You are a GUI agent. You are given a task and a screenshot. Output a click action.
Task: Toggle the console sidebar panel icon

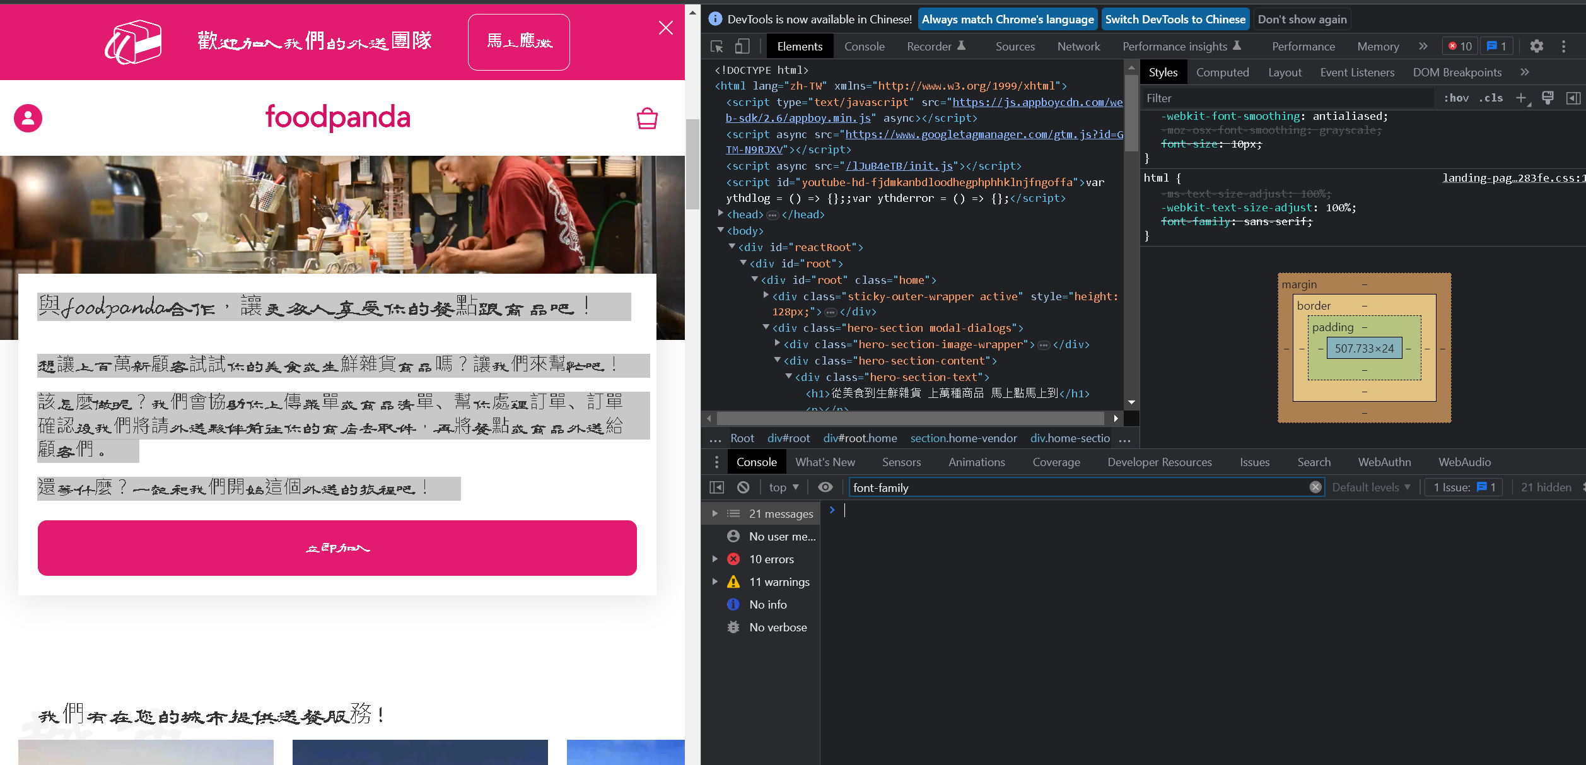pyautogui.click(x=717, y=487)
